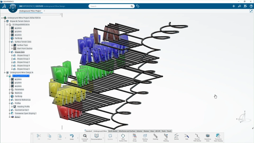Select the Shortest Path Decline tool
The image size is (254, 143).
coord(197,137)
